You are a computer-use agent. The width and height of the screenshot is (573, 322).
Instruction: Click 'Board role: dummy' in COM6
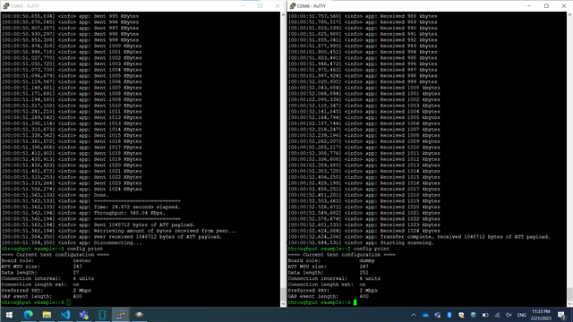[x=331, y=260]
